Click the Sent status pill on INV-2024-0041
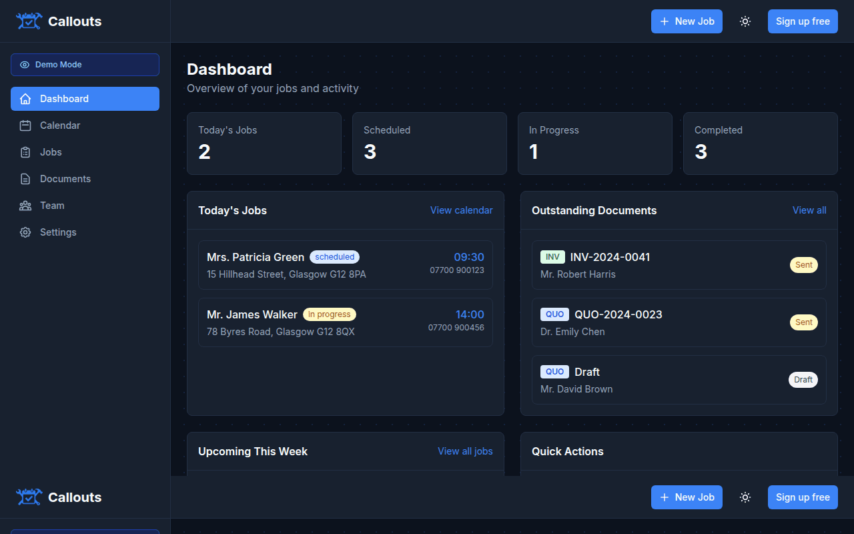Screen dimensions: 854x534 803,264
